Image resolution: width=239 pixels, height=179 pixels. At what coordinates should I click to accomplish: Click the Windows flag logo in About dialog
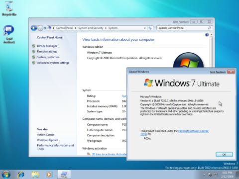(x=148, y=83)
